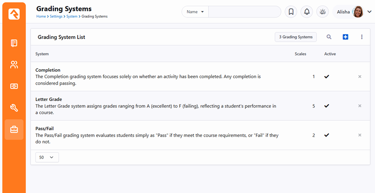This screenshot has width=375, height=193.
Task: Open the people icon in the sidebar
Action: coord(14,65)
